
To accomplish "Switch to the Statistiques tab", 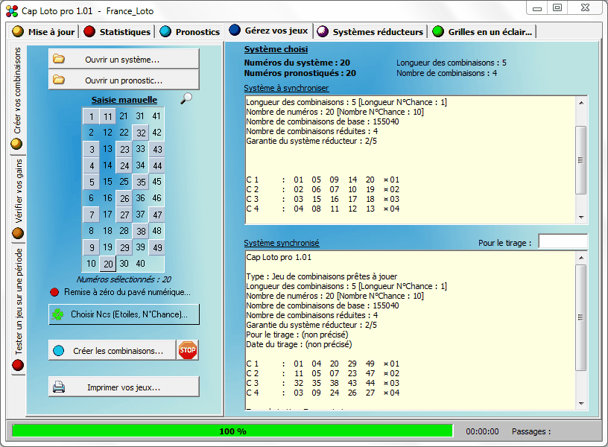I will tap(118, 32).
